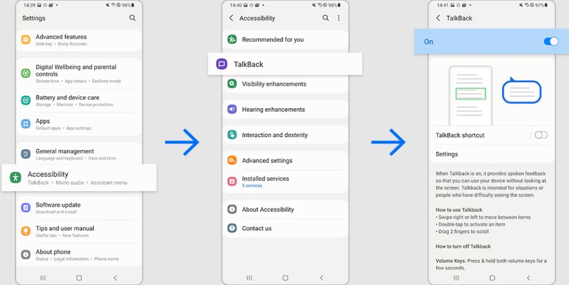Go back from the TalkBack screen

[x=438, y=18]
